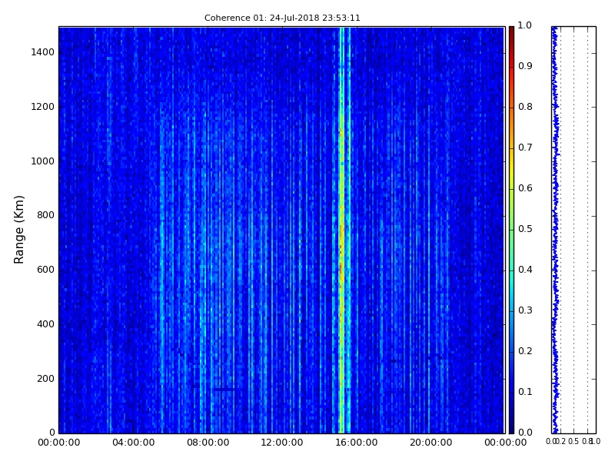615x461 pixels.
Task: Click the 0.5 colorbar label
Action: [x=525, y=229]
